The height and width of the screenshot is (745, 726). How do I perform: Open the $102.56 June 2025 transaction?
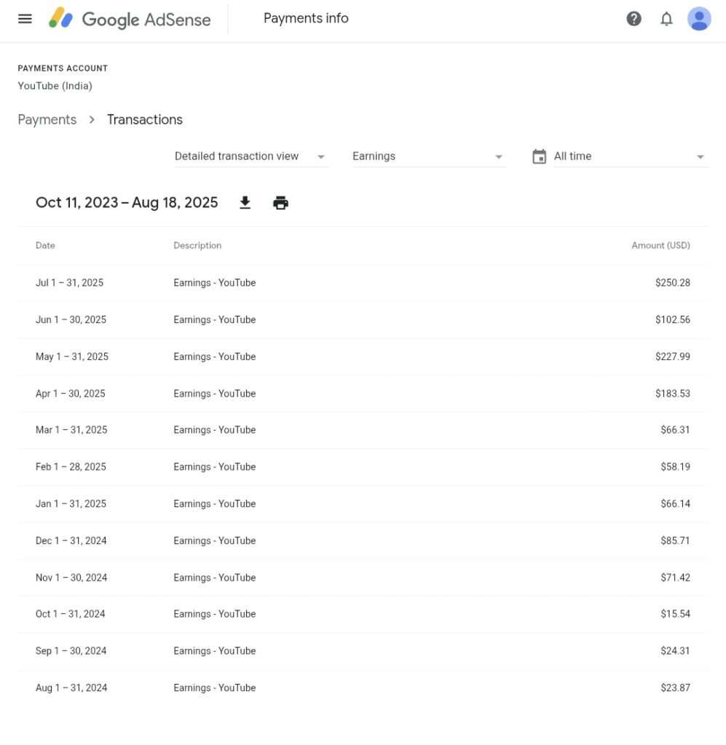363,320
